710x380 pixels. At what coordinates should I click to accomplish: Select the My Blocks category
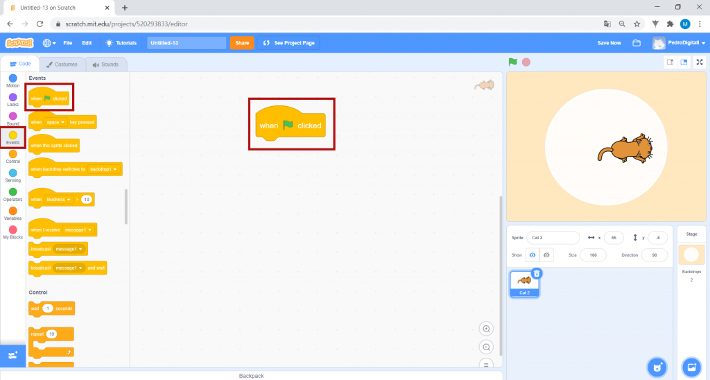12,233
